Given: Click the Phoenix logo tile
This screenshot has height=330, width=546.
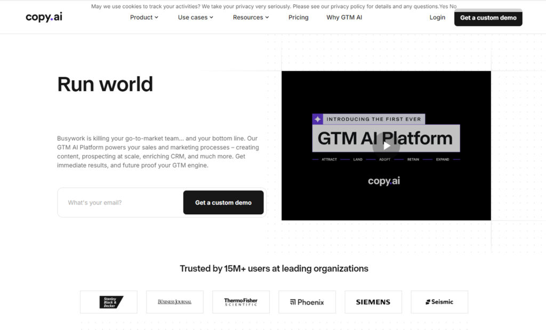Looking at the screenshot, I should [307, 302].
